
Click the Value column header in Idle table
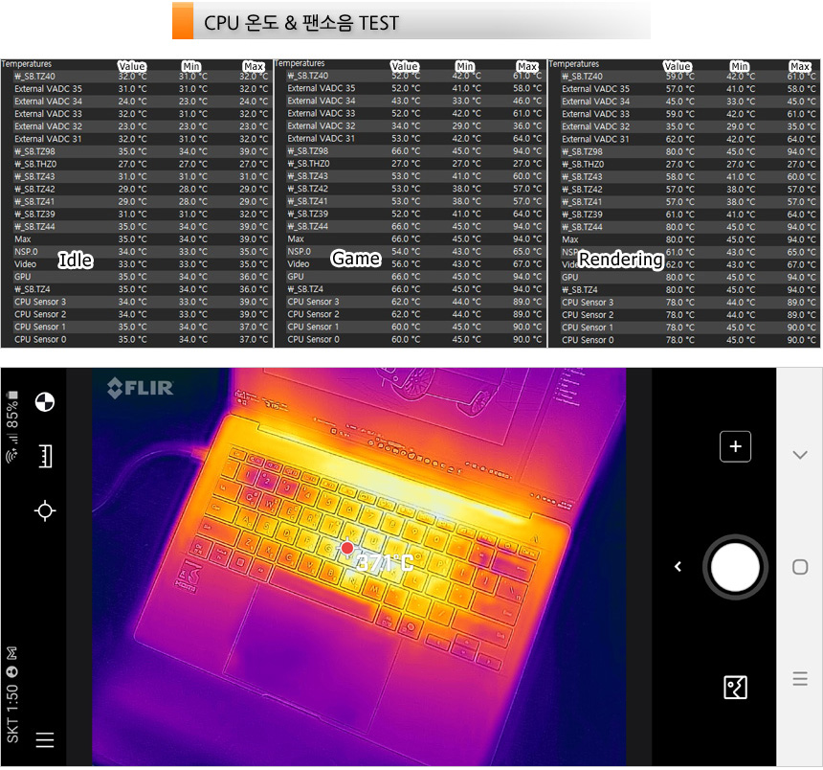coord(131,66)
